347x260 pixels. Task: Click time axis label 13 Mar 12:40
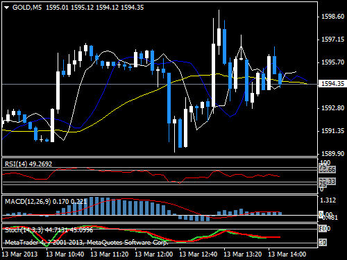198,254
